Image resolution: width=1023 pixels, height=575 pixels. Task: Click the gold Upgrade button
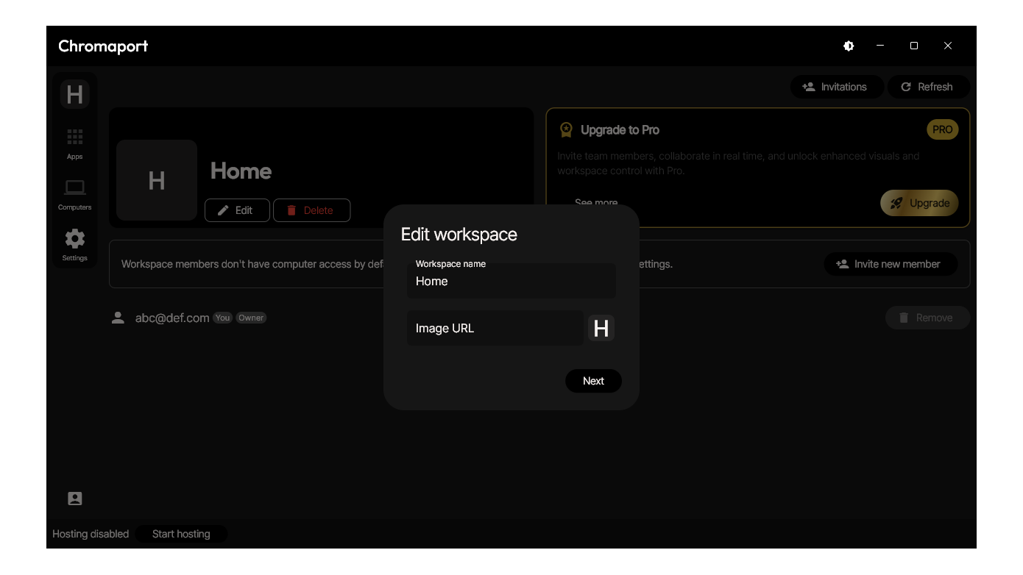tap(919, 203)
